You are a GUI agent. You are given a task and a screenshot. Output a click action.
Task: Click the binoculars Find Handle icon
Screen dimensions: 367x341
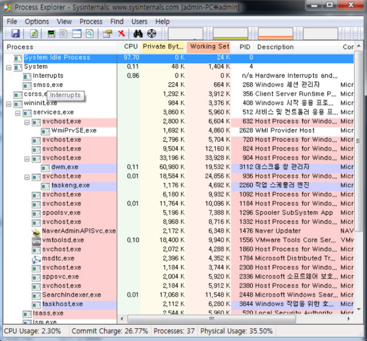(x=138, y=34)
